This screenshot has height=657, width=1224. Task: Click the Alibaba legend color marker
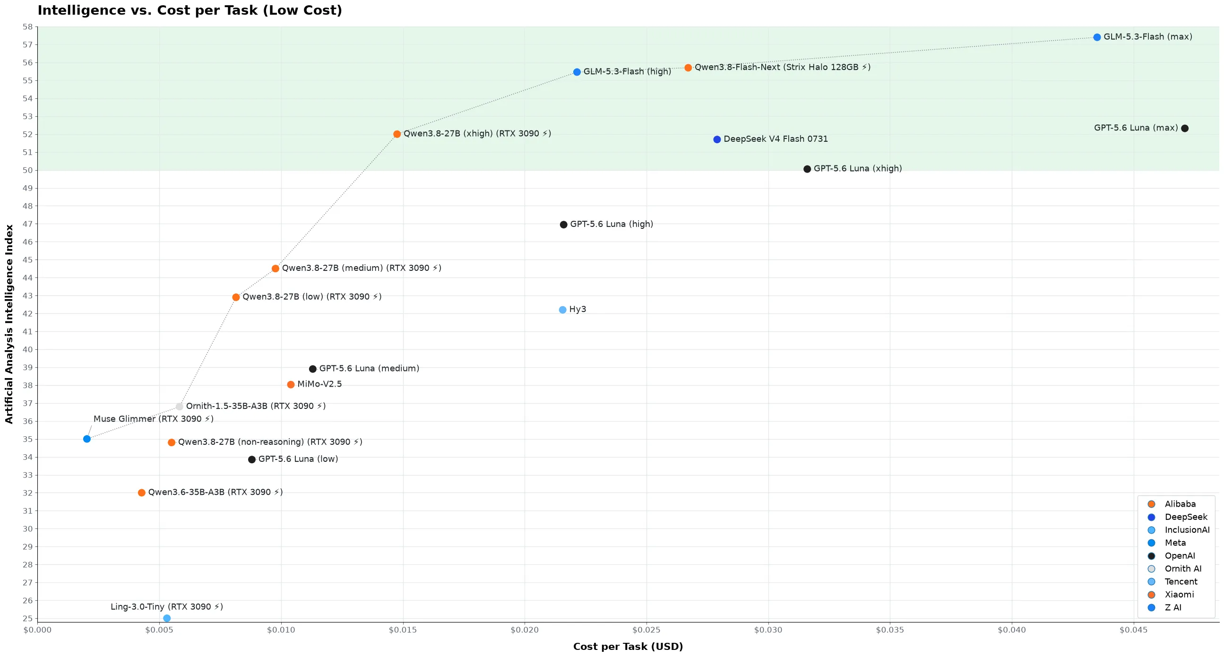1151,504
